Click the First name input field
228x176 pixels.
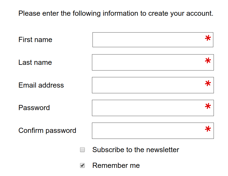point(148,40)
